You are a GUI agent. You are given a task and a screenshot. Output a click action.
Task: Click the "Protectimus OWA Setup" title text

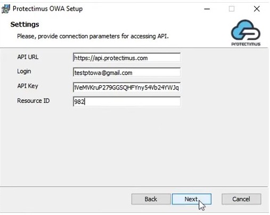tap(47, 9)
